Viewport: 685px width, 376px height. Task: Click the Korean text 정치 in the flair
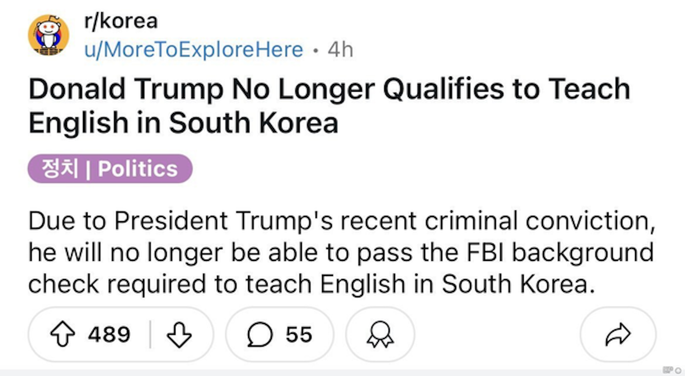click(60, 168)
